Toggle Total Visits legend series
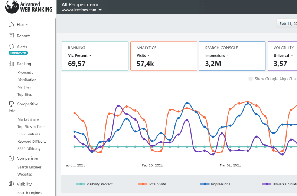This screenshot has height=196, width=297. (x=152, y=184)
